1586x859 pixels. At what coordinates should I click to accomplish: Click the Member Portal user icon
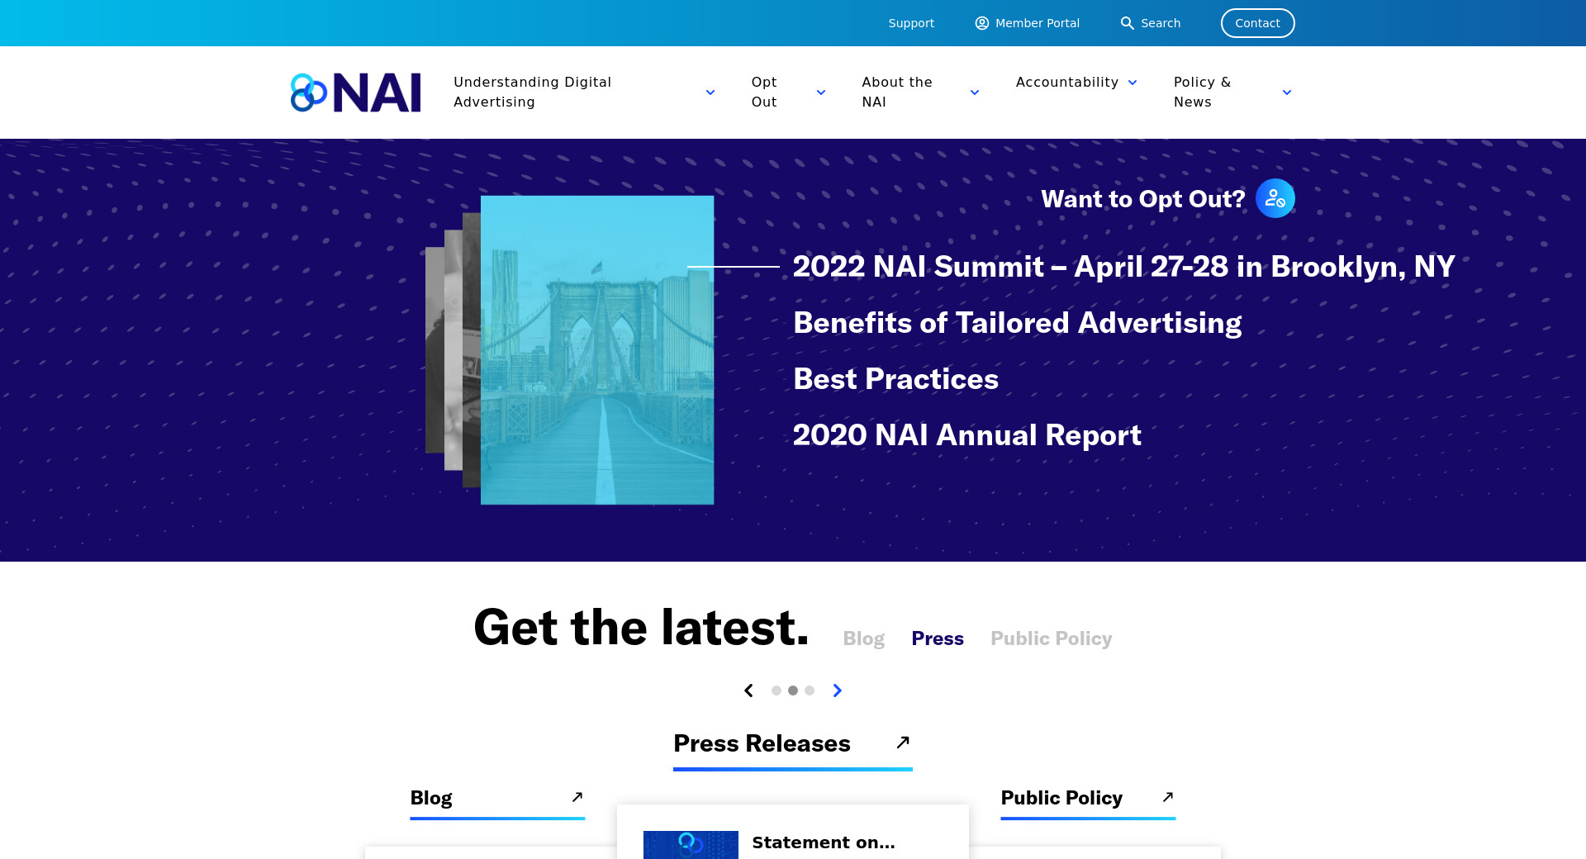point(982,23)
